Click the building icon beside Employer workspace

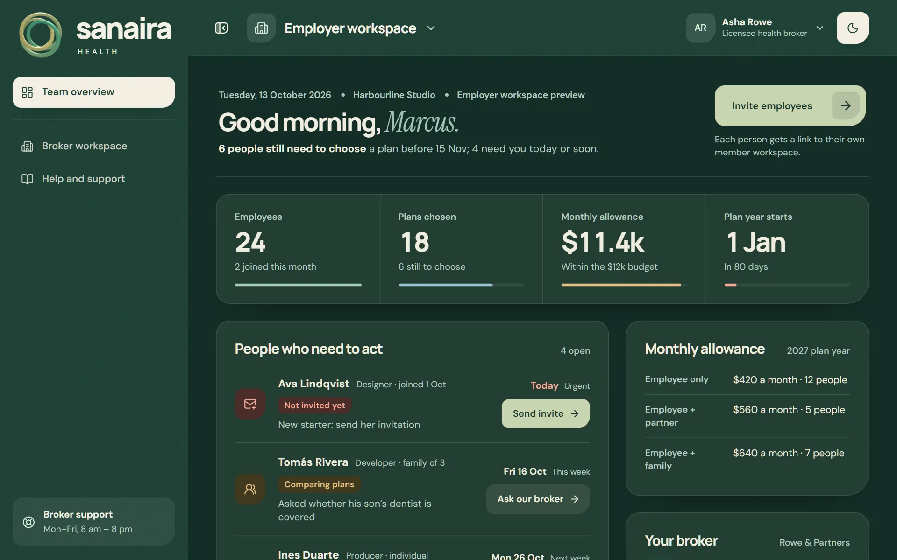(x=261, y=28)
